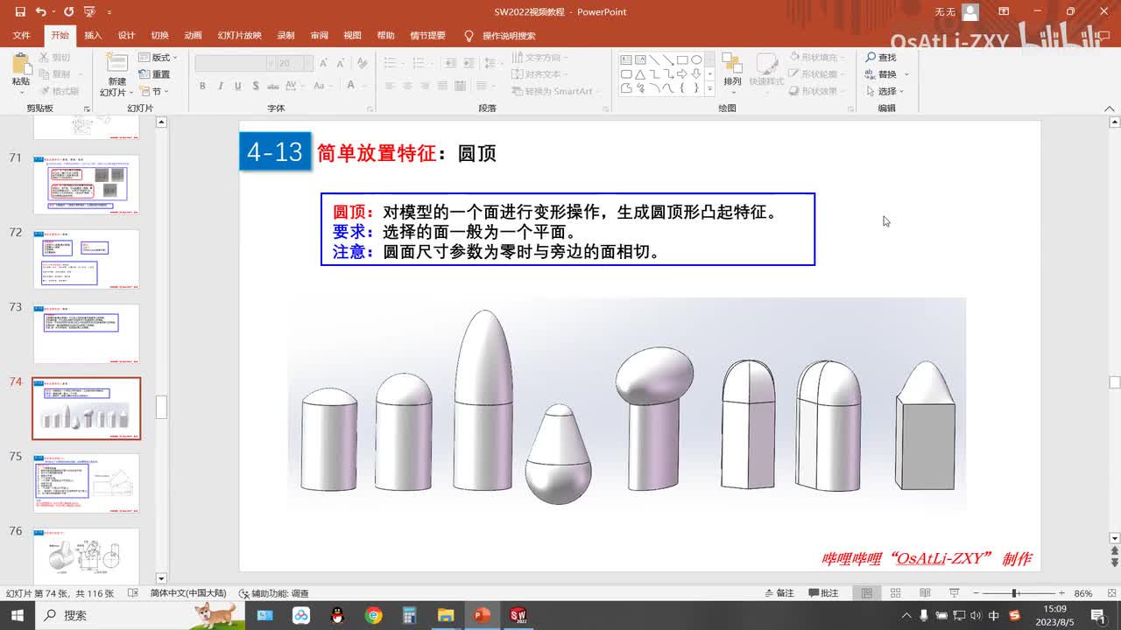Viewport: 1121px width, 630px height.
Task: Reset the slide layout (重置)
Action: pyautogui.click(x=155, y=74)
